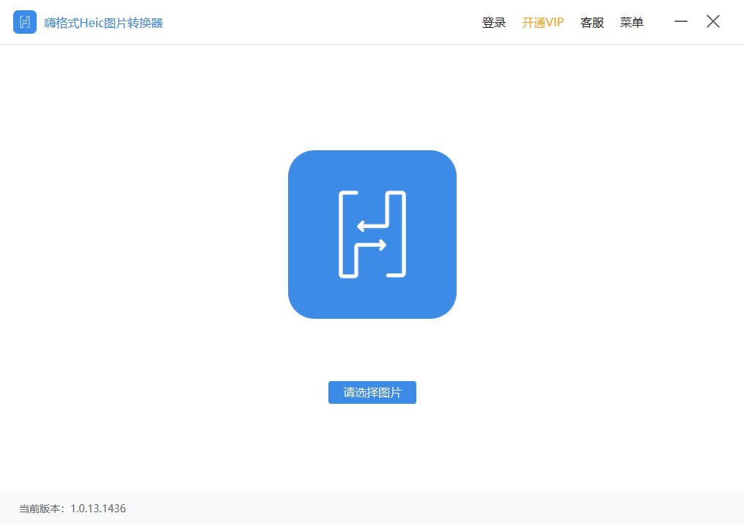The height and width of the screenshot is (524, 744).
Task: Click the right-pointing arrow inside the center logo
Action: [371, 246]
